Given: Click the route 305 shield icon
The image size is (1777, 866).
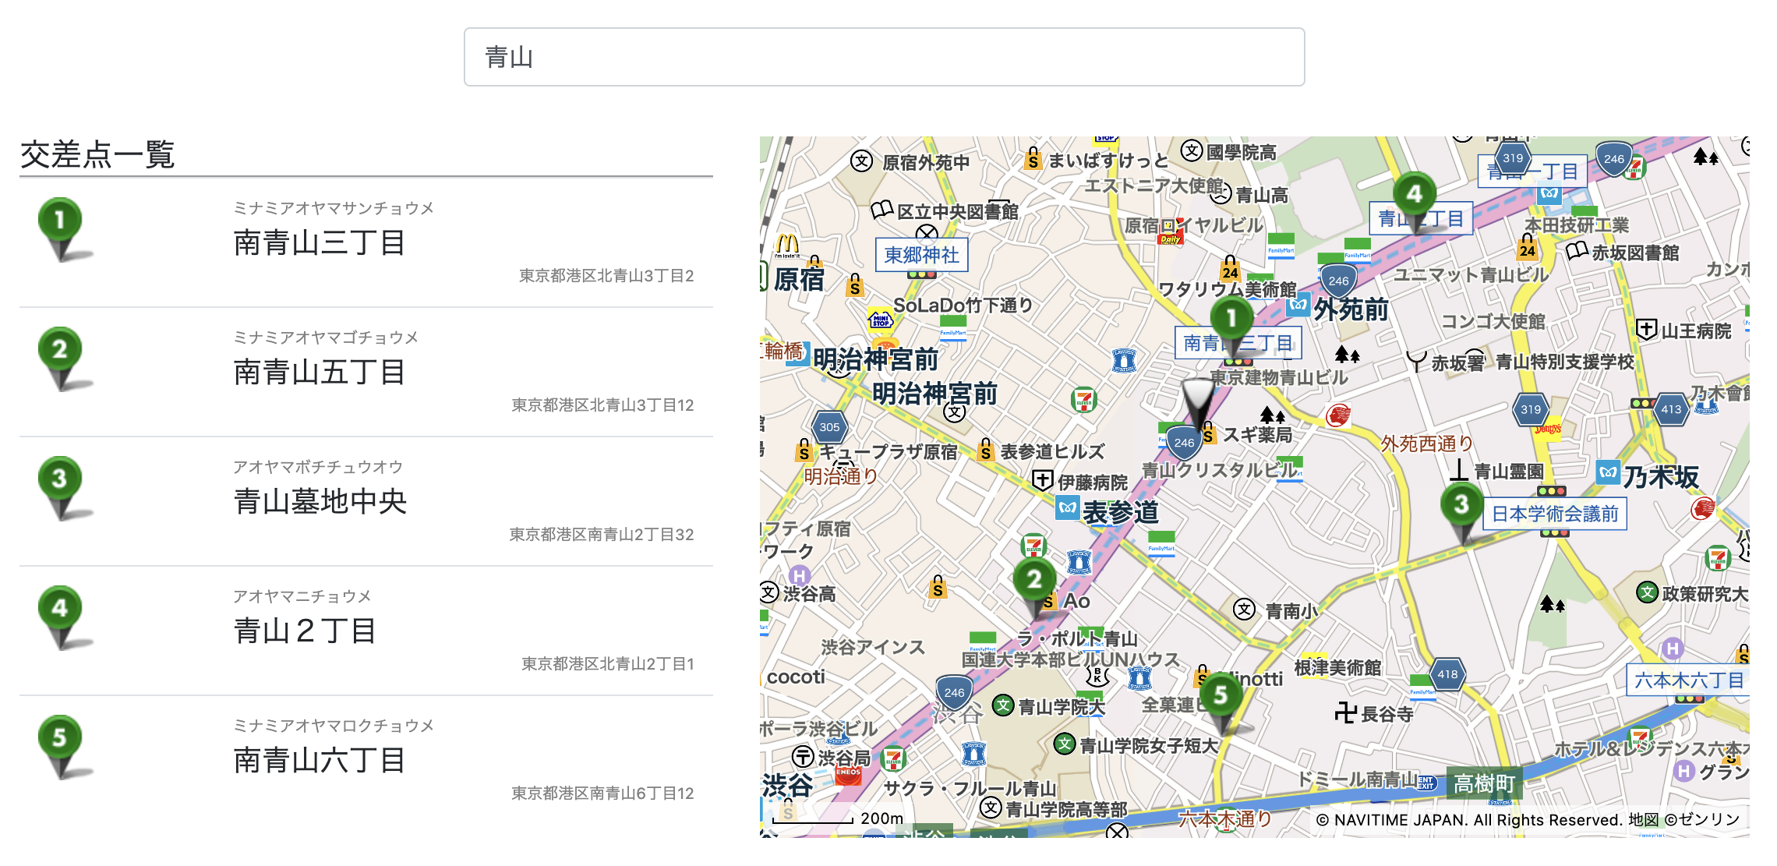Looking at the screenshot, I should click(830, 427).
